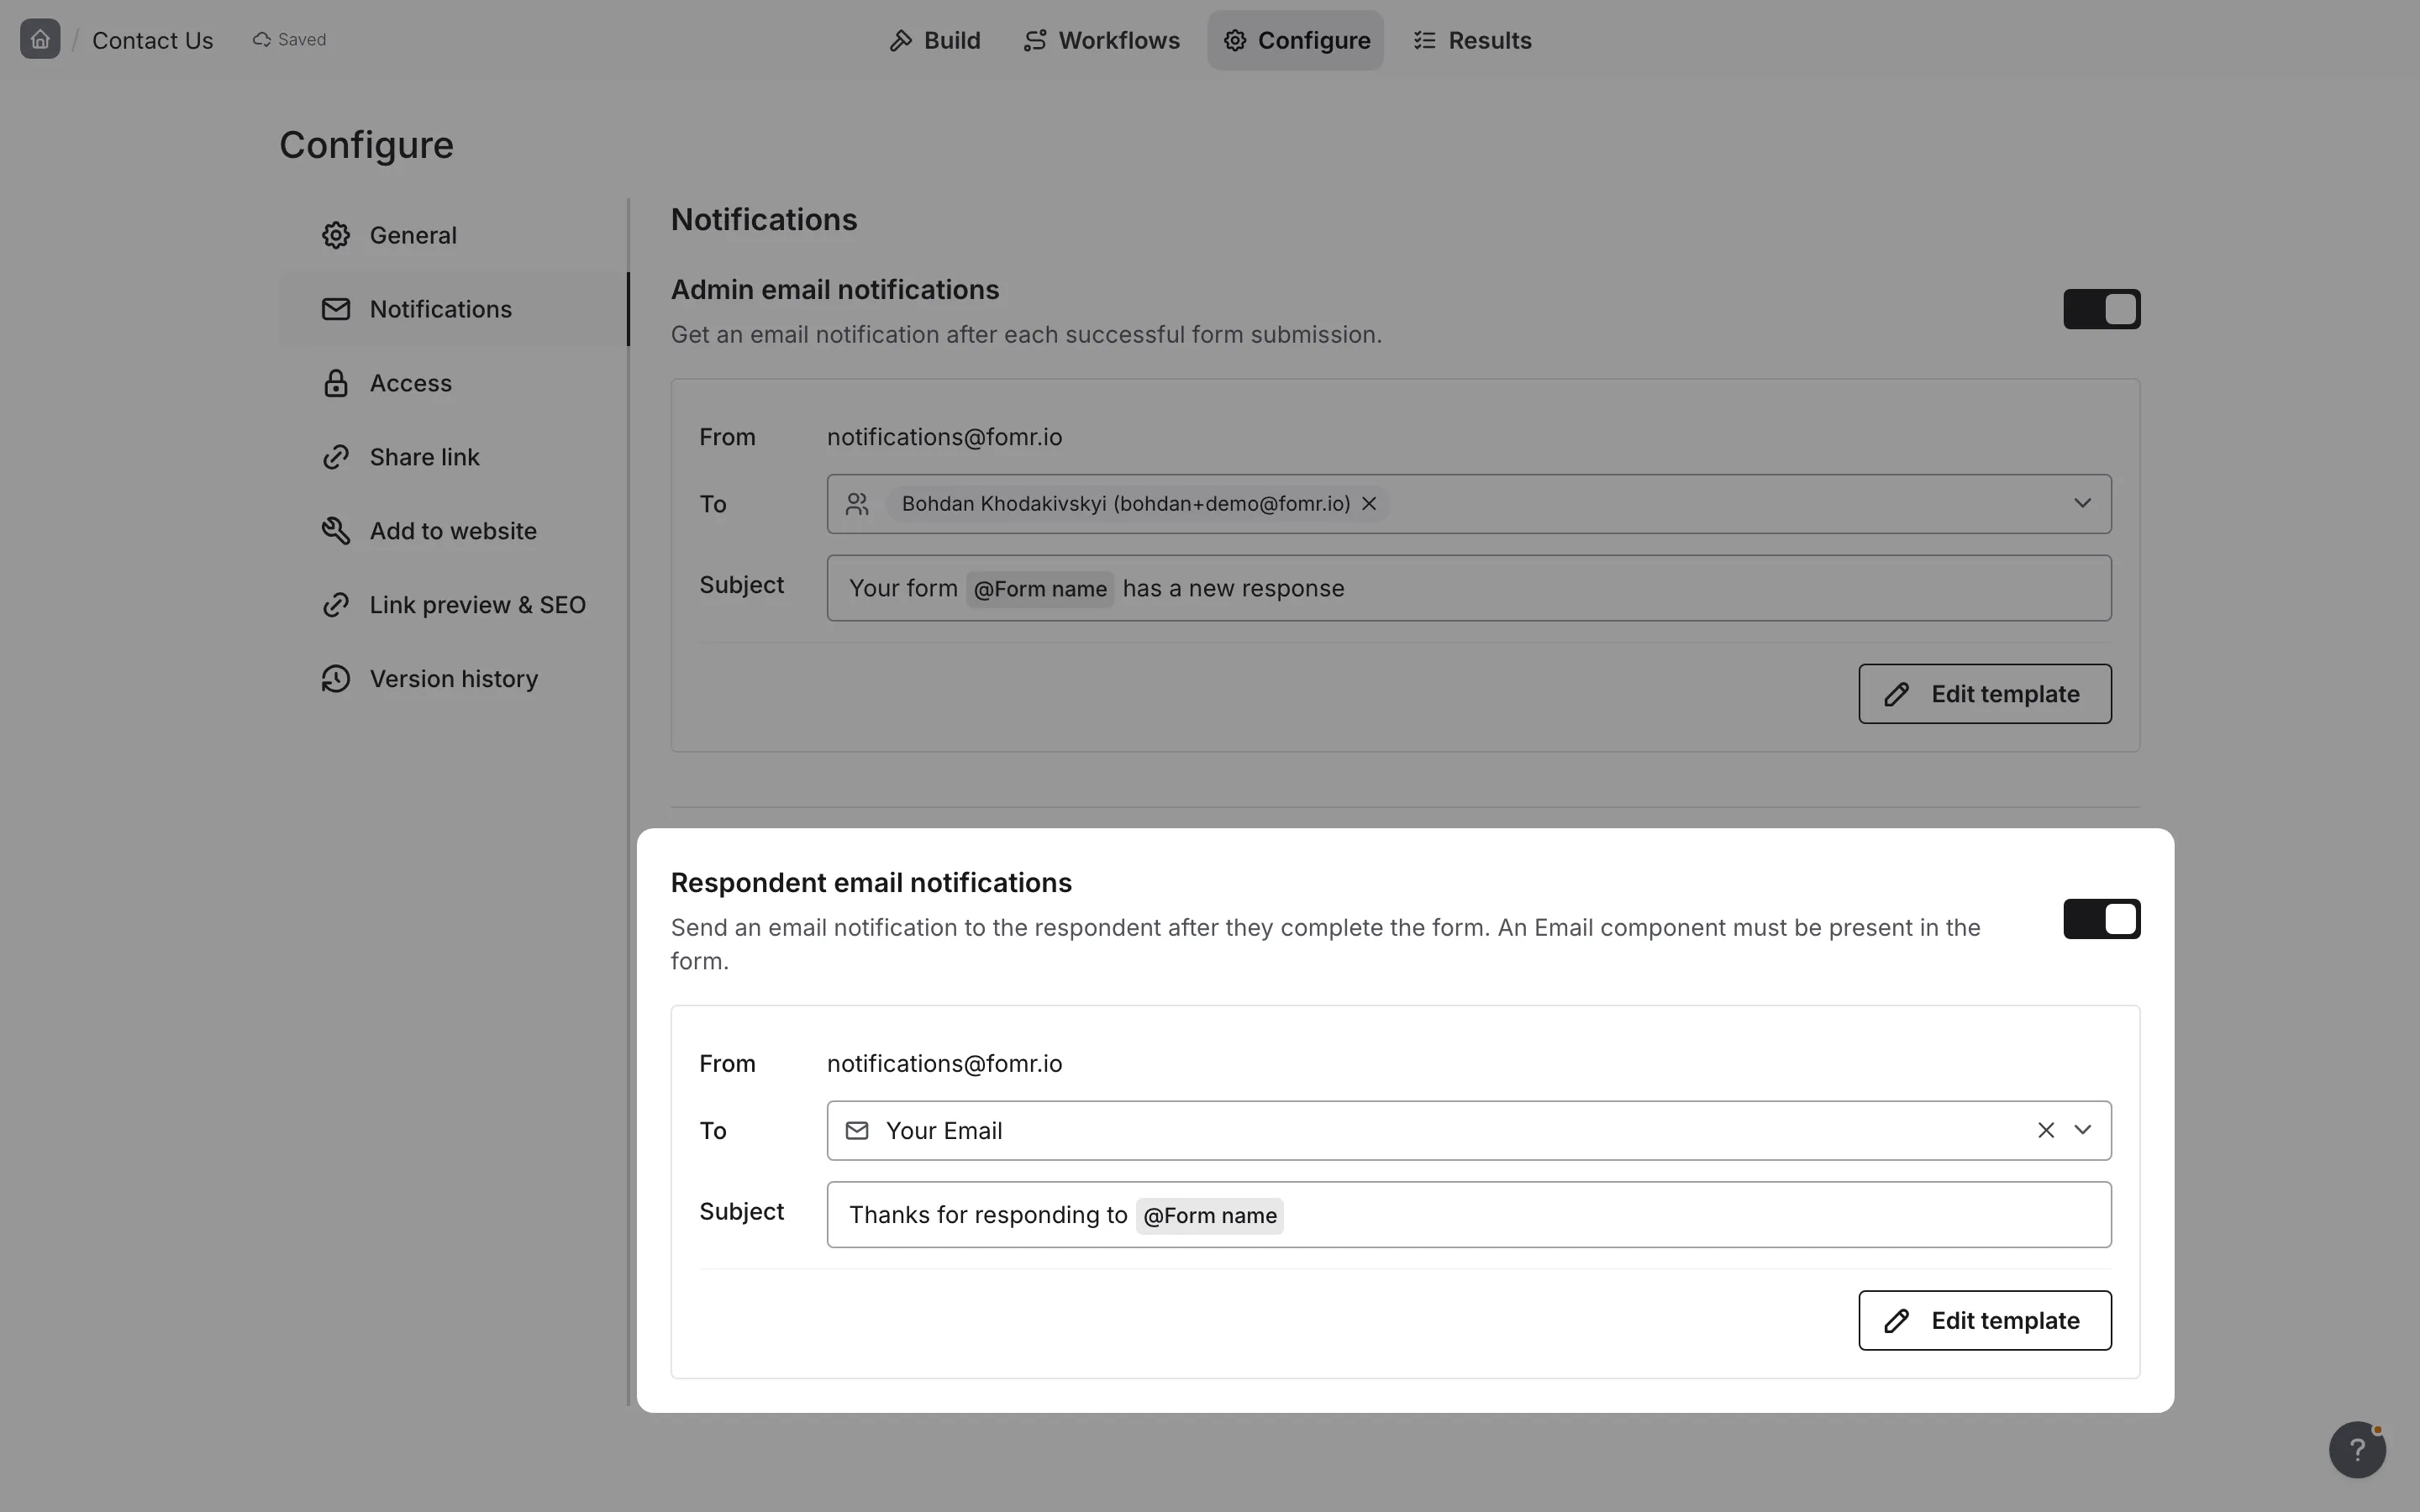Clear the Your Email recipient selection
The image size is (2420, 1512).
point(2046,1130)
